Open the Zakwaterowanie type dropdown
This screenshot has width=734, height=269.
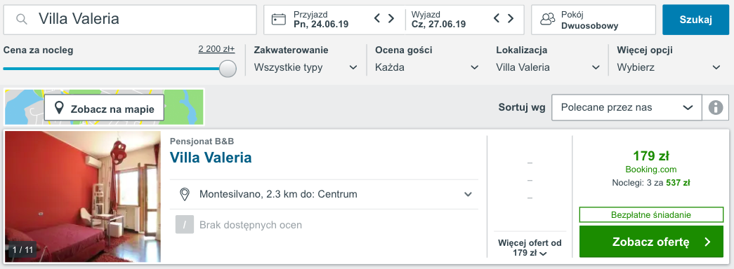306,67
